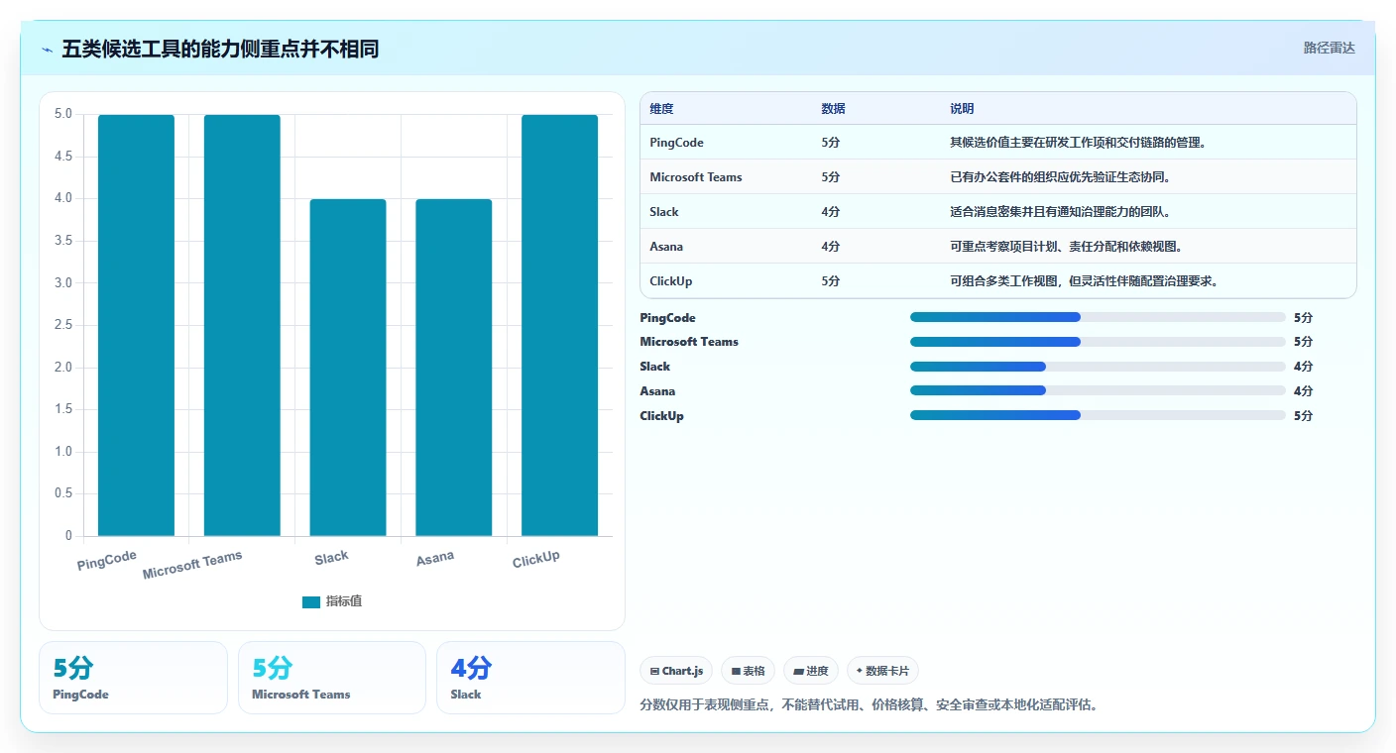Click the Asana label in progress list
The image size is (1396, 753).
[x=657, y=390]
